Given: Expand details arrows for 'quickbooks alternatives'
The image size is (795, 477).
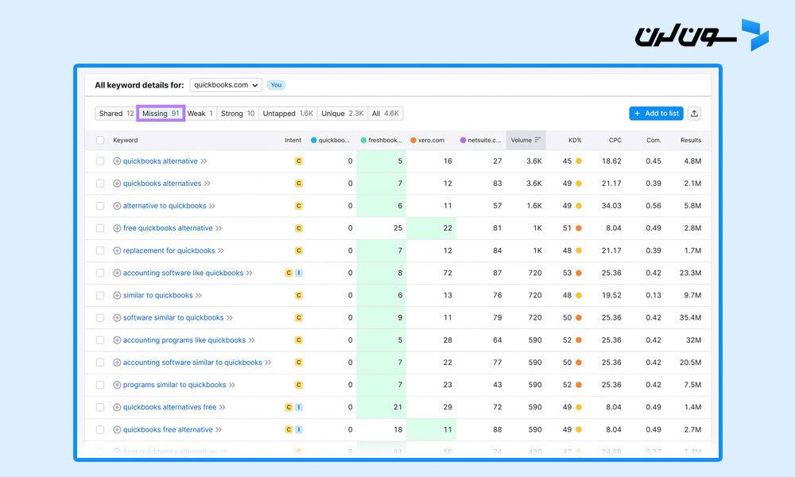Looking at the screenshot, I should [207, 184].
